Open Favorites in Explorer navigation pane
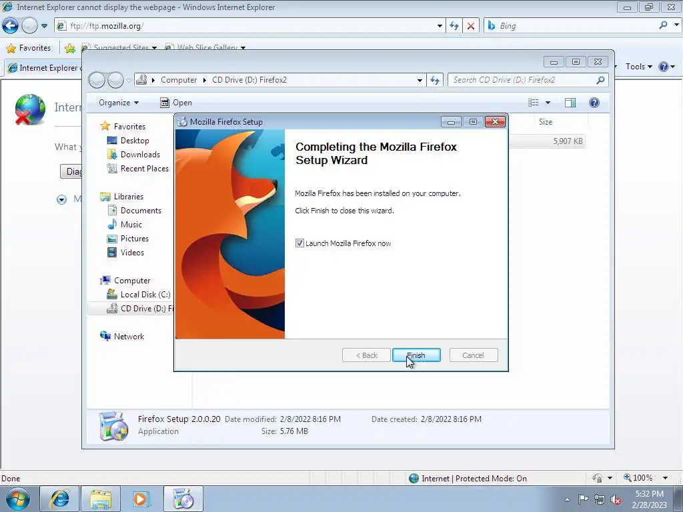Viewport: 683px width, 512px height. coord(129,126)
